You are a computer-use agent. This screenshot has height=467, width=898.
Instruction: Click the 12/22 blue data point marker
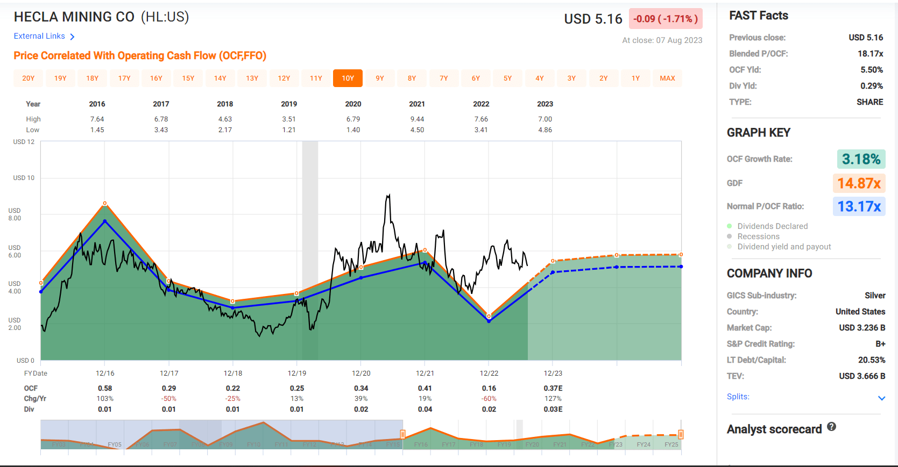(489, 321)
